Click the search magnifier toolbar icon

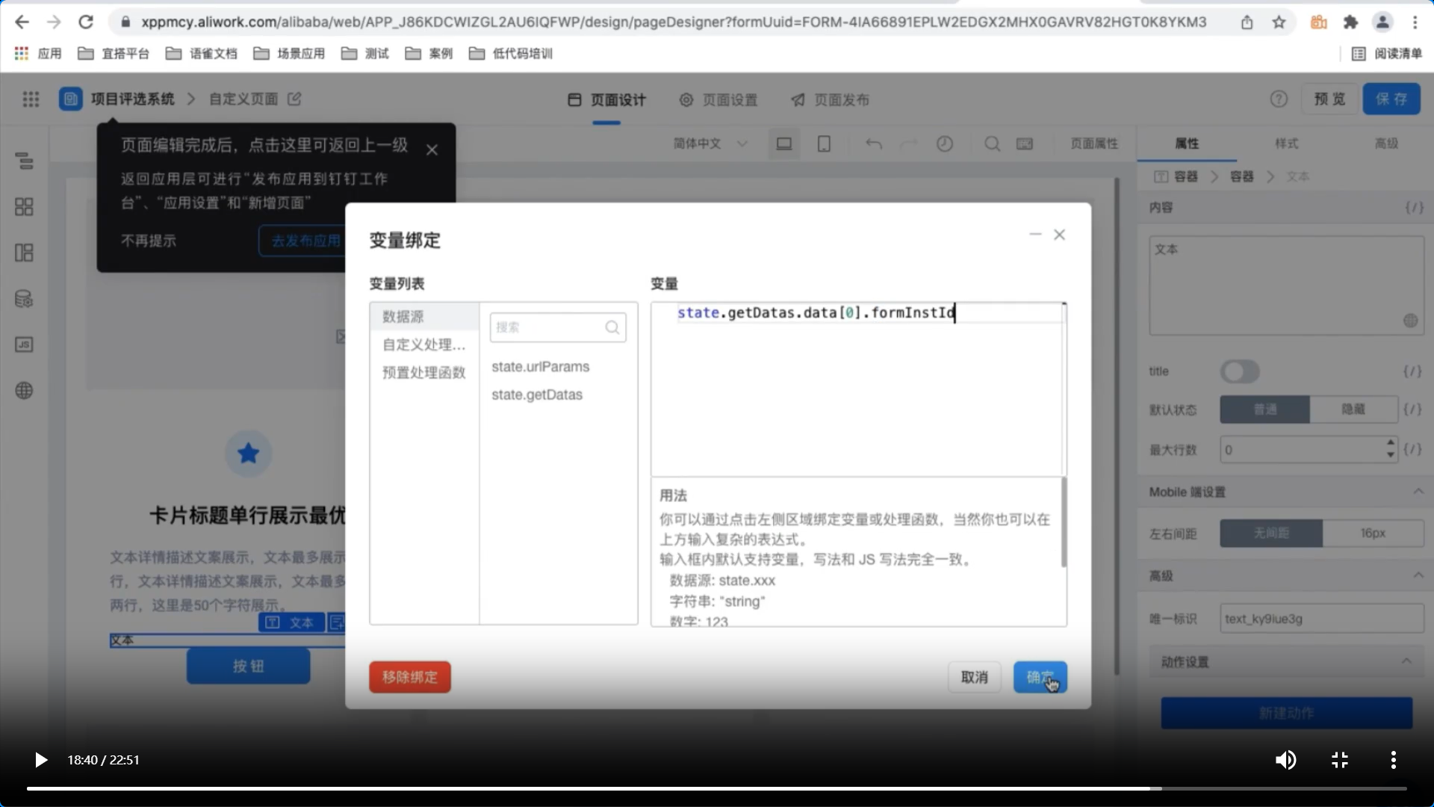click(992, 143)
